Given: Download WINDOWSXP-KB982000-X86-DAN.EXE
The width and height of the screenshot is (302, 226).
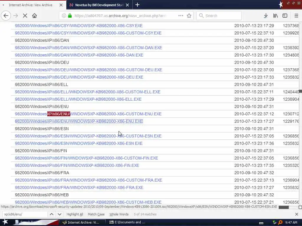Looking at the screenshot, I should [x=79, y=55].
